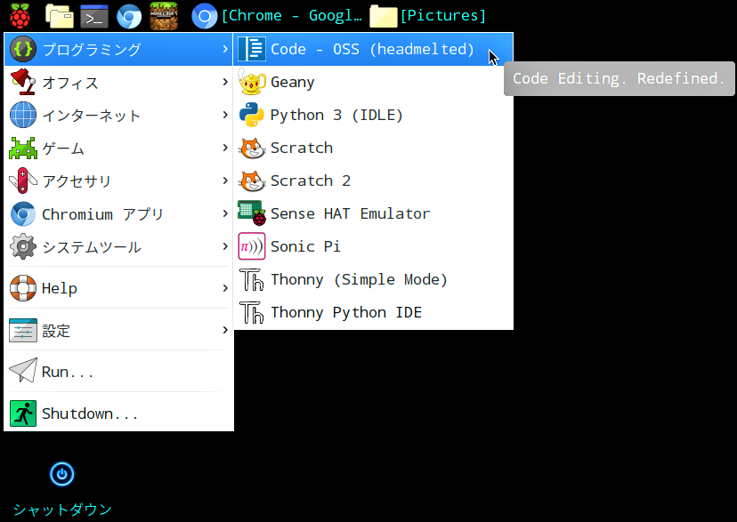Click the シャットダウン desktop power icon
The image size is (737, 522).
tap(61, 474)
